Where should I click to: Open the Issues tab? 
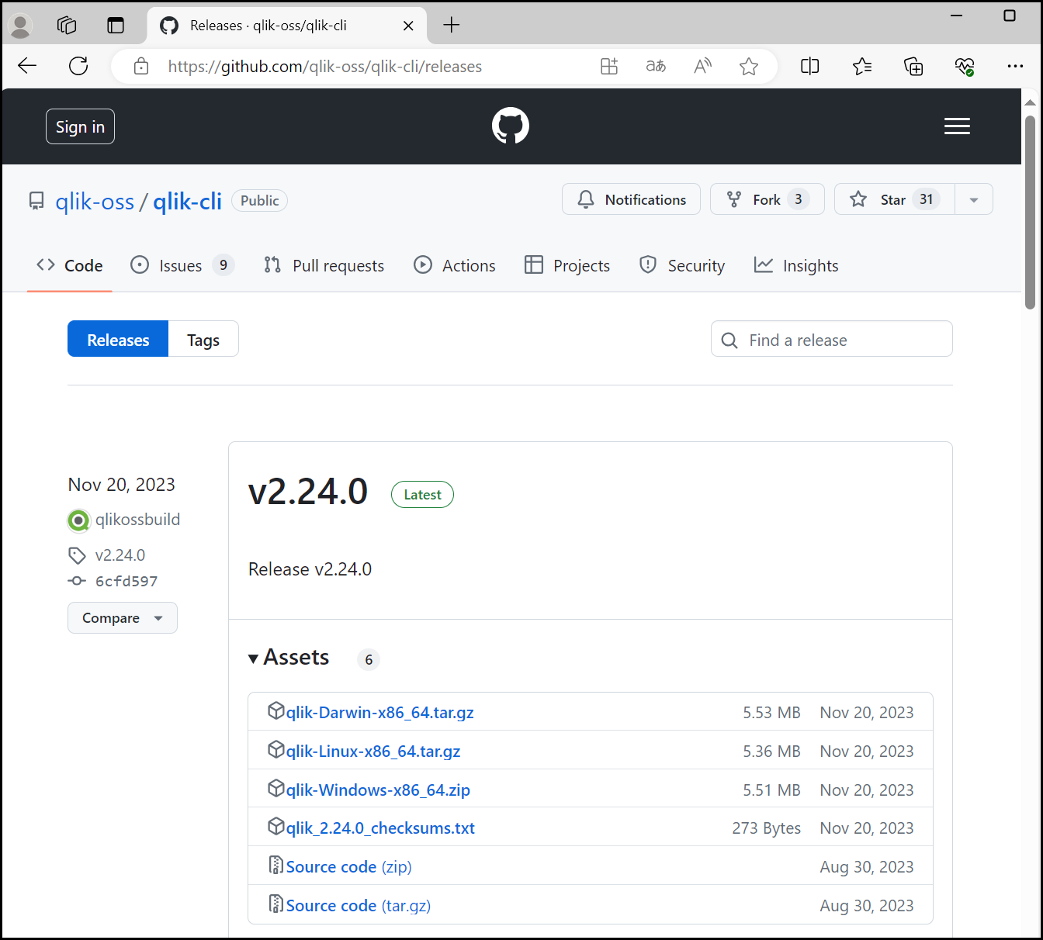pos(180,265)
